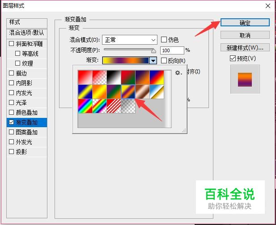Screen dimensions: 276x225
Task: Pick the neutral density checkered gradient swatch
Action: (x=128, y=106)
